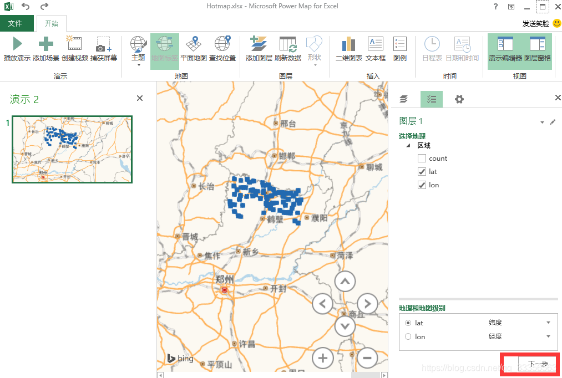Uncheck the lon field checkbox
Image resolution: width=562 pixels, height=378 pixels.
click(x=422, y=185)
